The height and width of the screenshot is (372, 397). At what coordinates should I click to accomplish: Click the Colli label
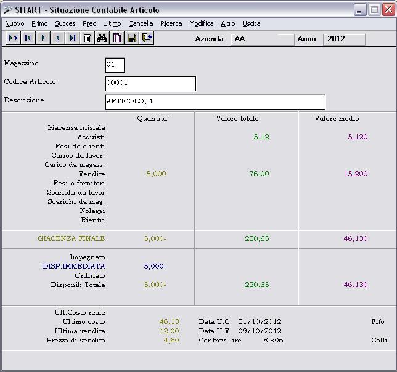pos(379,340)
